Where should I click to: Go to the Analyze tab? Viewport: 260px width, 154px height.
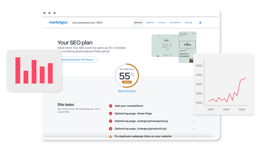(x=162, y=23)
